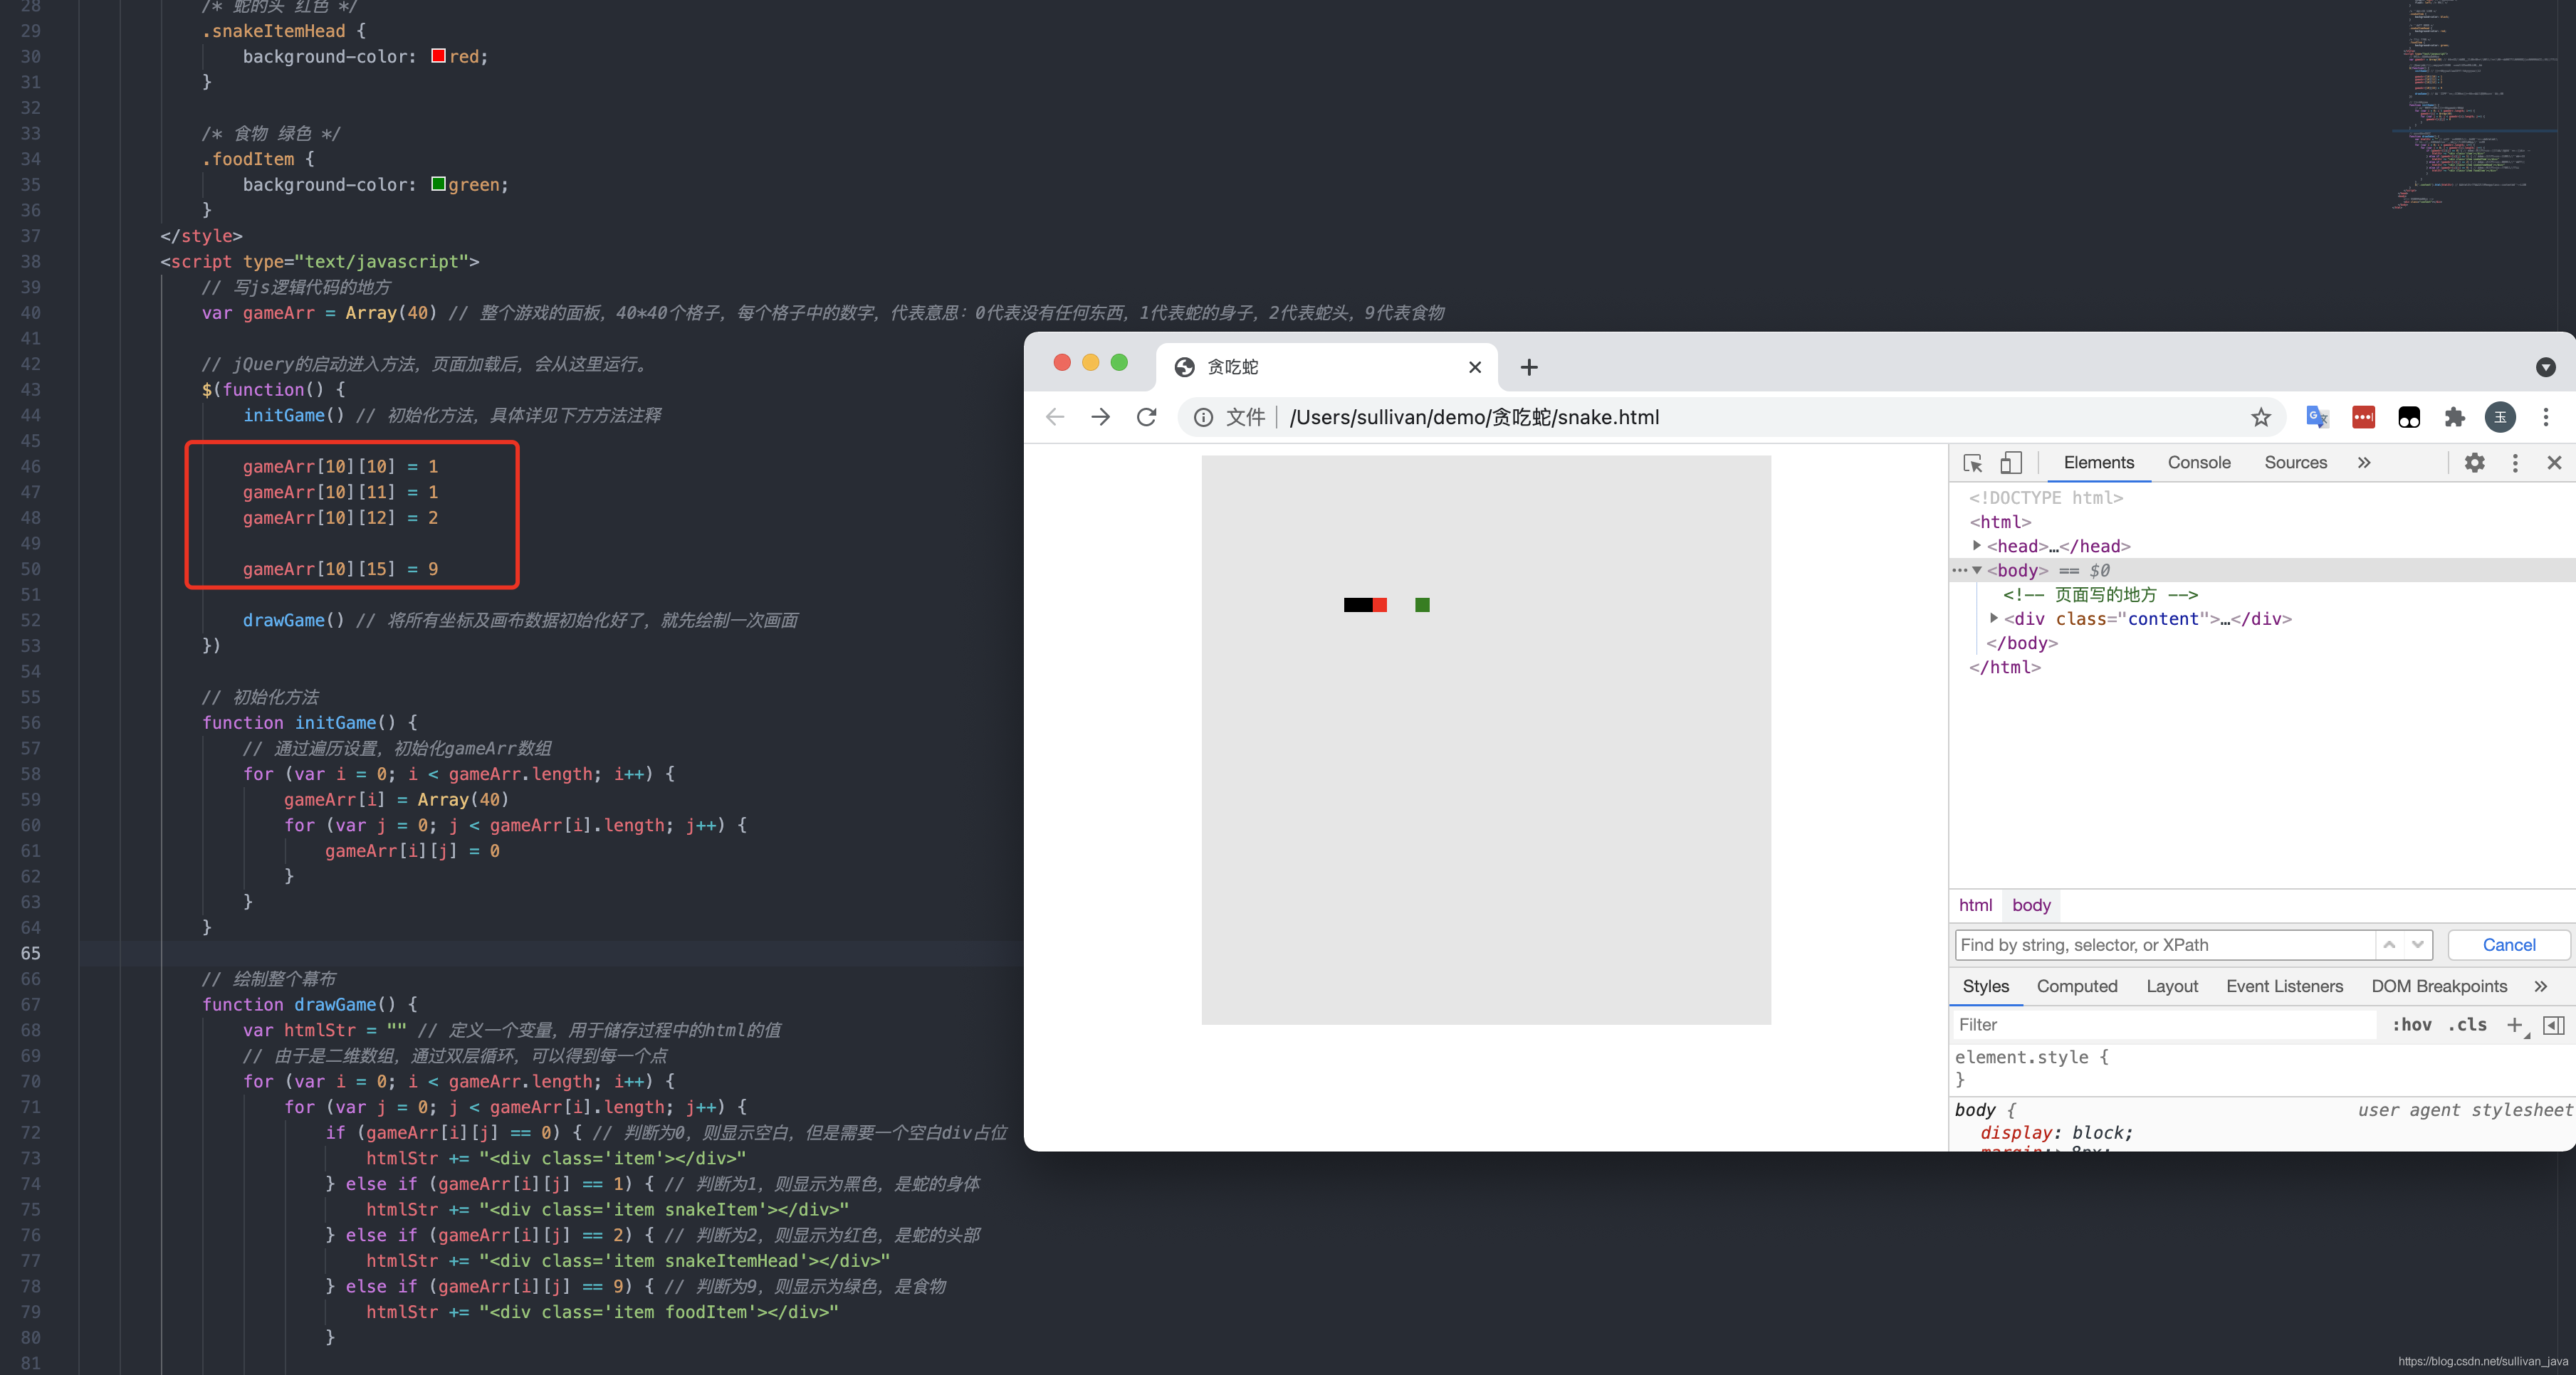
Task: Select html in the DOM breadcrumb
Action: [x=1975, y=905]
